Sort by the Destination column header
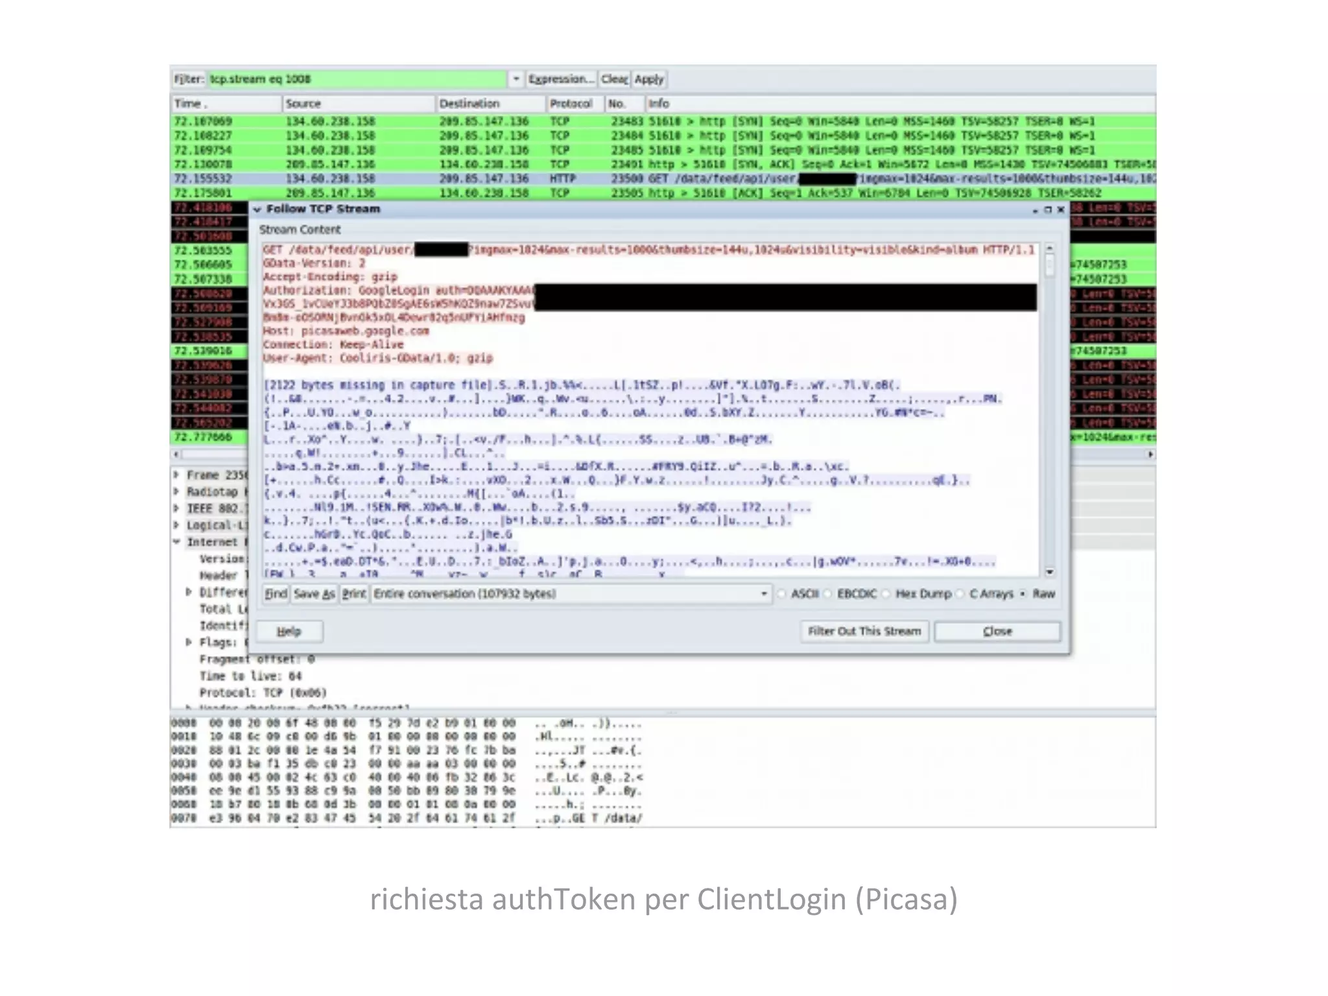The image size is (1328, 996). 491,104
